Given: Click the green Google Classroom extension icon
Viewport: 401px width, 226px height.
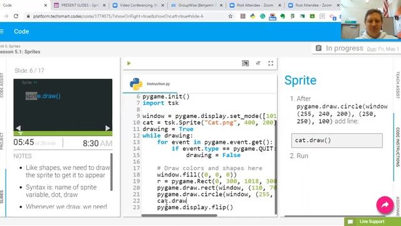Looking at the screenshot, I should pyautogui.click(x=312, y=16).
